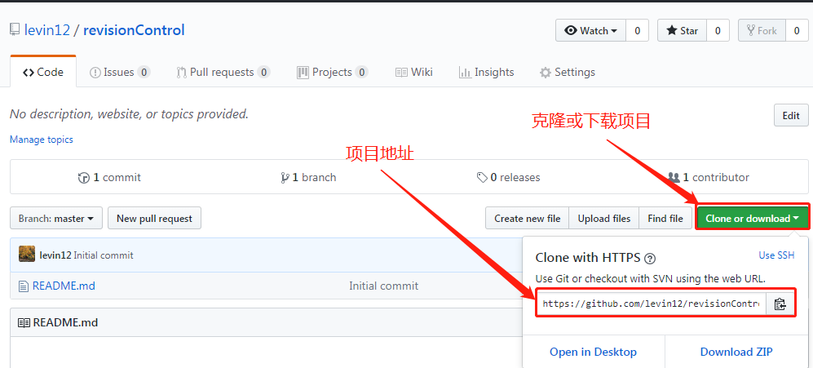Viewport: 813px width, 368px height.
Task: Click the levin12 avatar thumbnail
Action: [x=27, y=255]
